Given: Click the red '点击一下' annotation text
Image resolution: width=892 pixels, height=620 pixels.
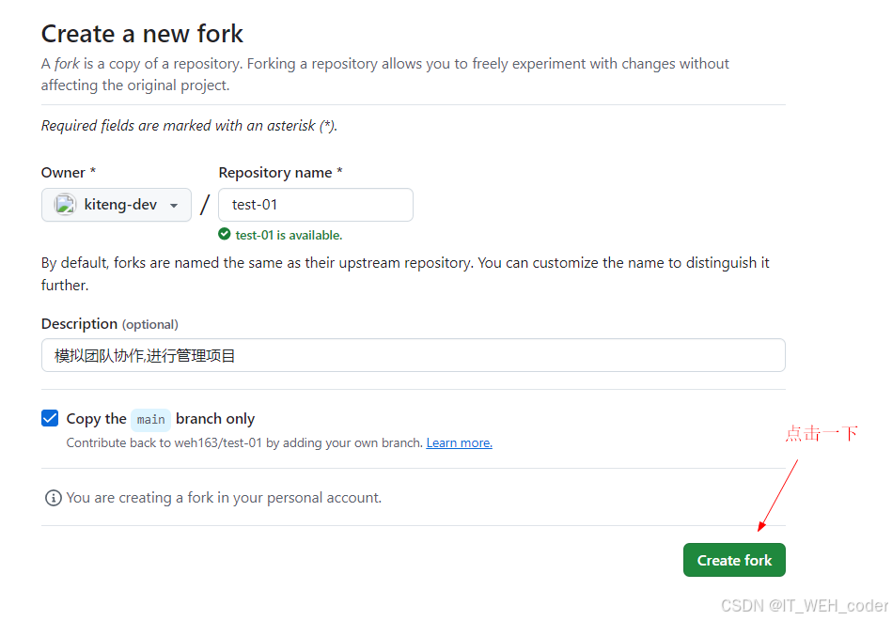Looking at the screenshot, I should (822, 433).
